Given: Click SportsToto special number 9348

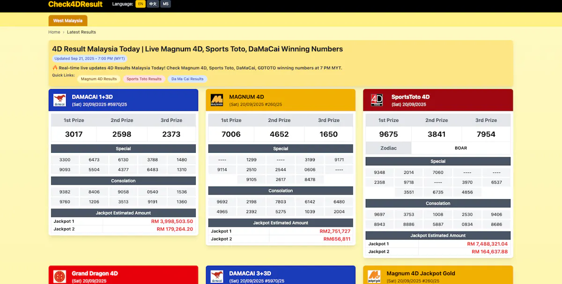Looking at the screenshot, I should [380, 172].
